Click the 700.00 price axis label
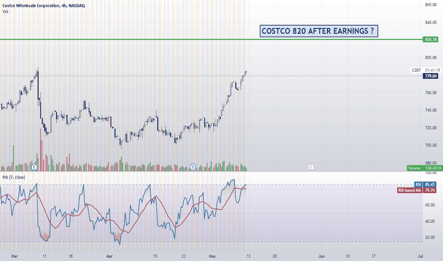 (431, 145)
